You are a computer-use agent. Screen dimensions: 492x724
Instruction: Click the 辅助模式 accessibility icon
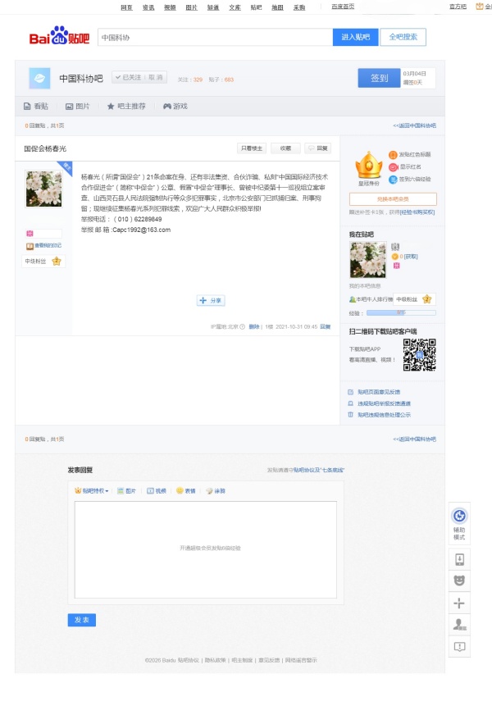point(459,516)
